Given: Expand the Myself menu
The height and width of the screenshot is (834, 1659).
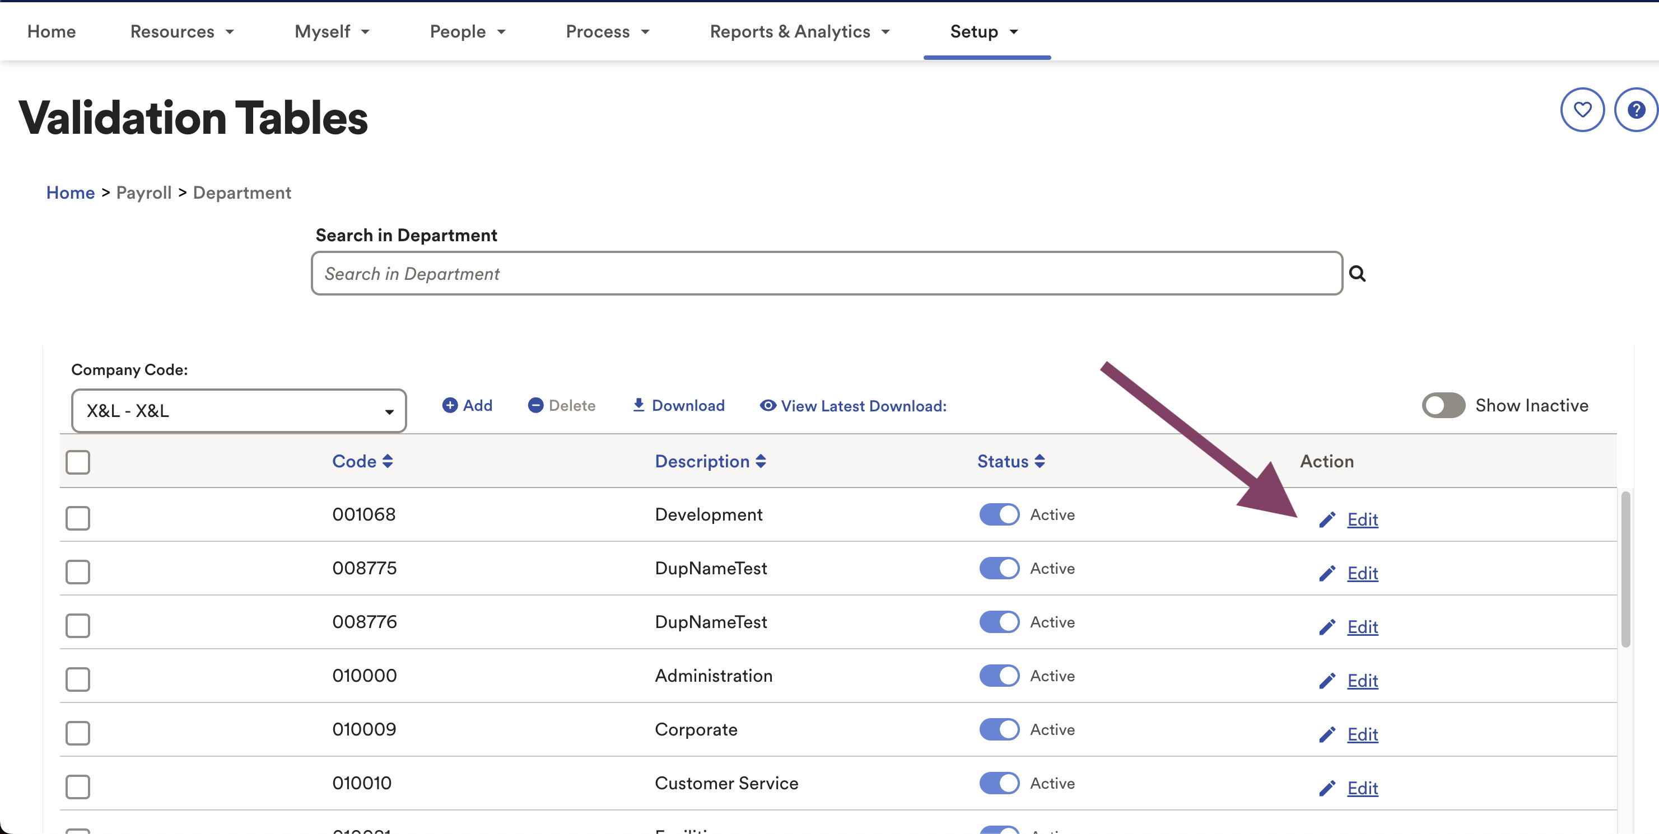Looking at the screenshot, I should click(332, 31).
